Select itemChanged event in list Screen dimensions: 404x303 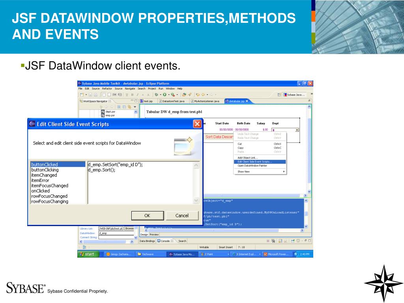pyautogui.click(x=44, y=175)
